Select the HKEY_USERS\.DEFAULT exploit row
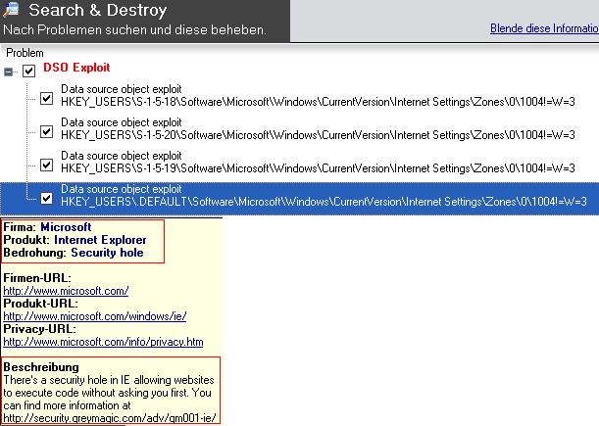599x426 pixels. [x=300, y=199]
